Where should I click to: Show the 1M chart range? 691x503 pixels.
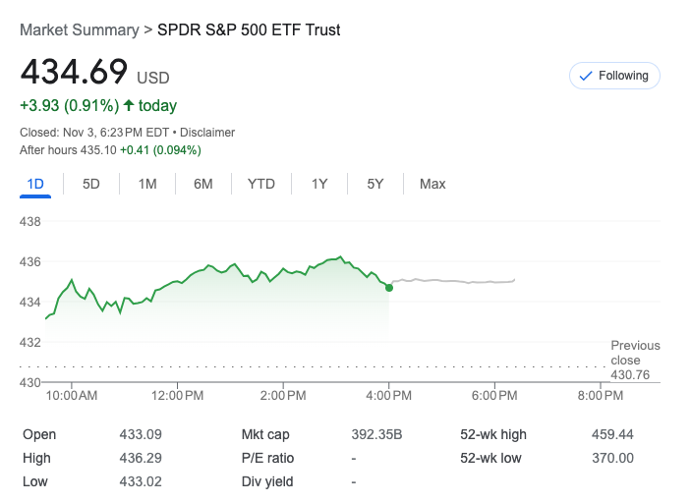147,184
